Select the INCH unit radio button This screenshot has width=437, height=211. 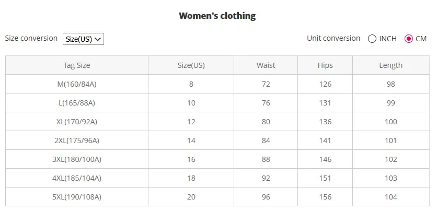tap(372, 39)
